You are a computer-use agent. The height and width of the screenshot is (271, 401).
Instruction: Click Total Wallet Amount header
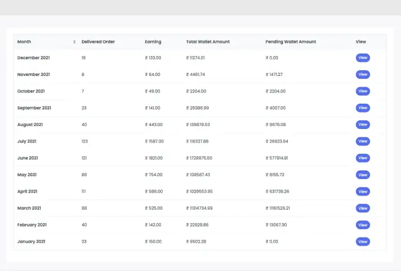click(208, 42)
